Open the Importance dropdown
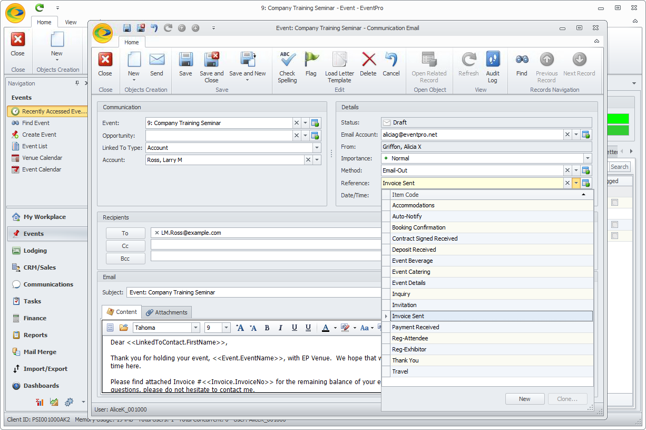646x430 pixels. click(x=588, y=158)
